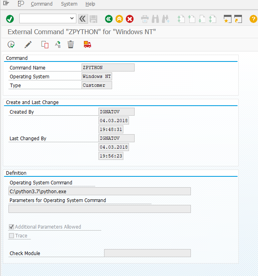Open the Help menu

[90, 4]
